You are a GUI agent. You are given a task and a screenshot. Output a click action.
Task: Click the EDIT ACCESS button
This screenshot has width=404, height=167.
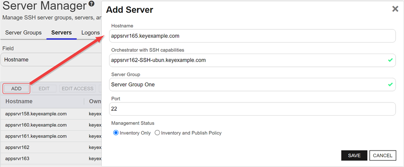(x=77, y=88)
